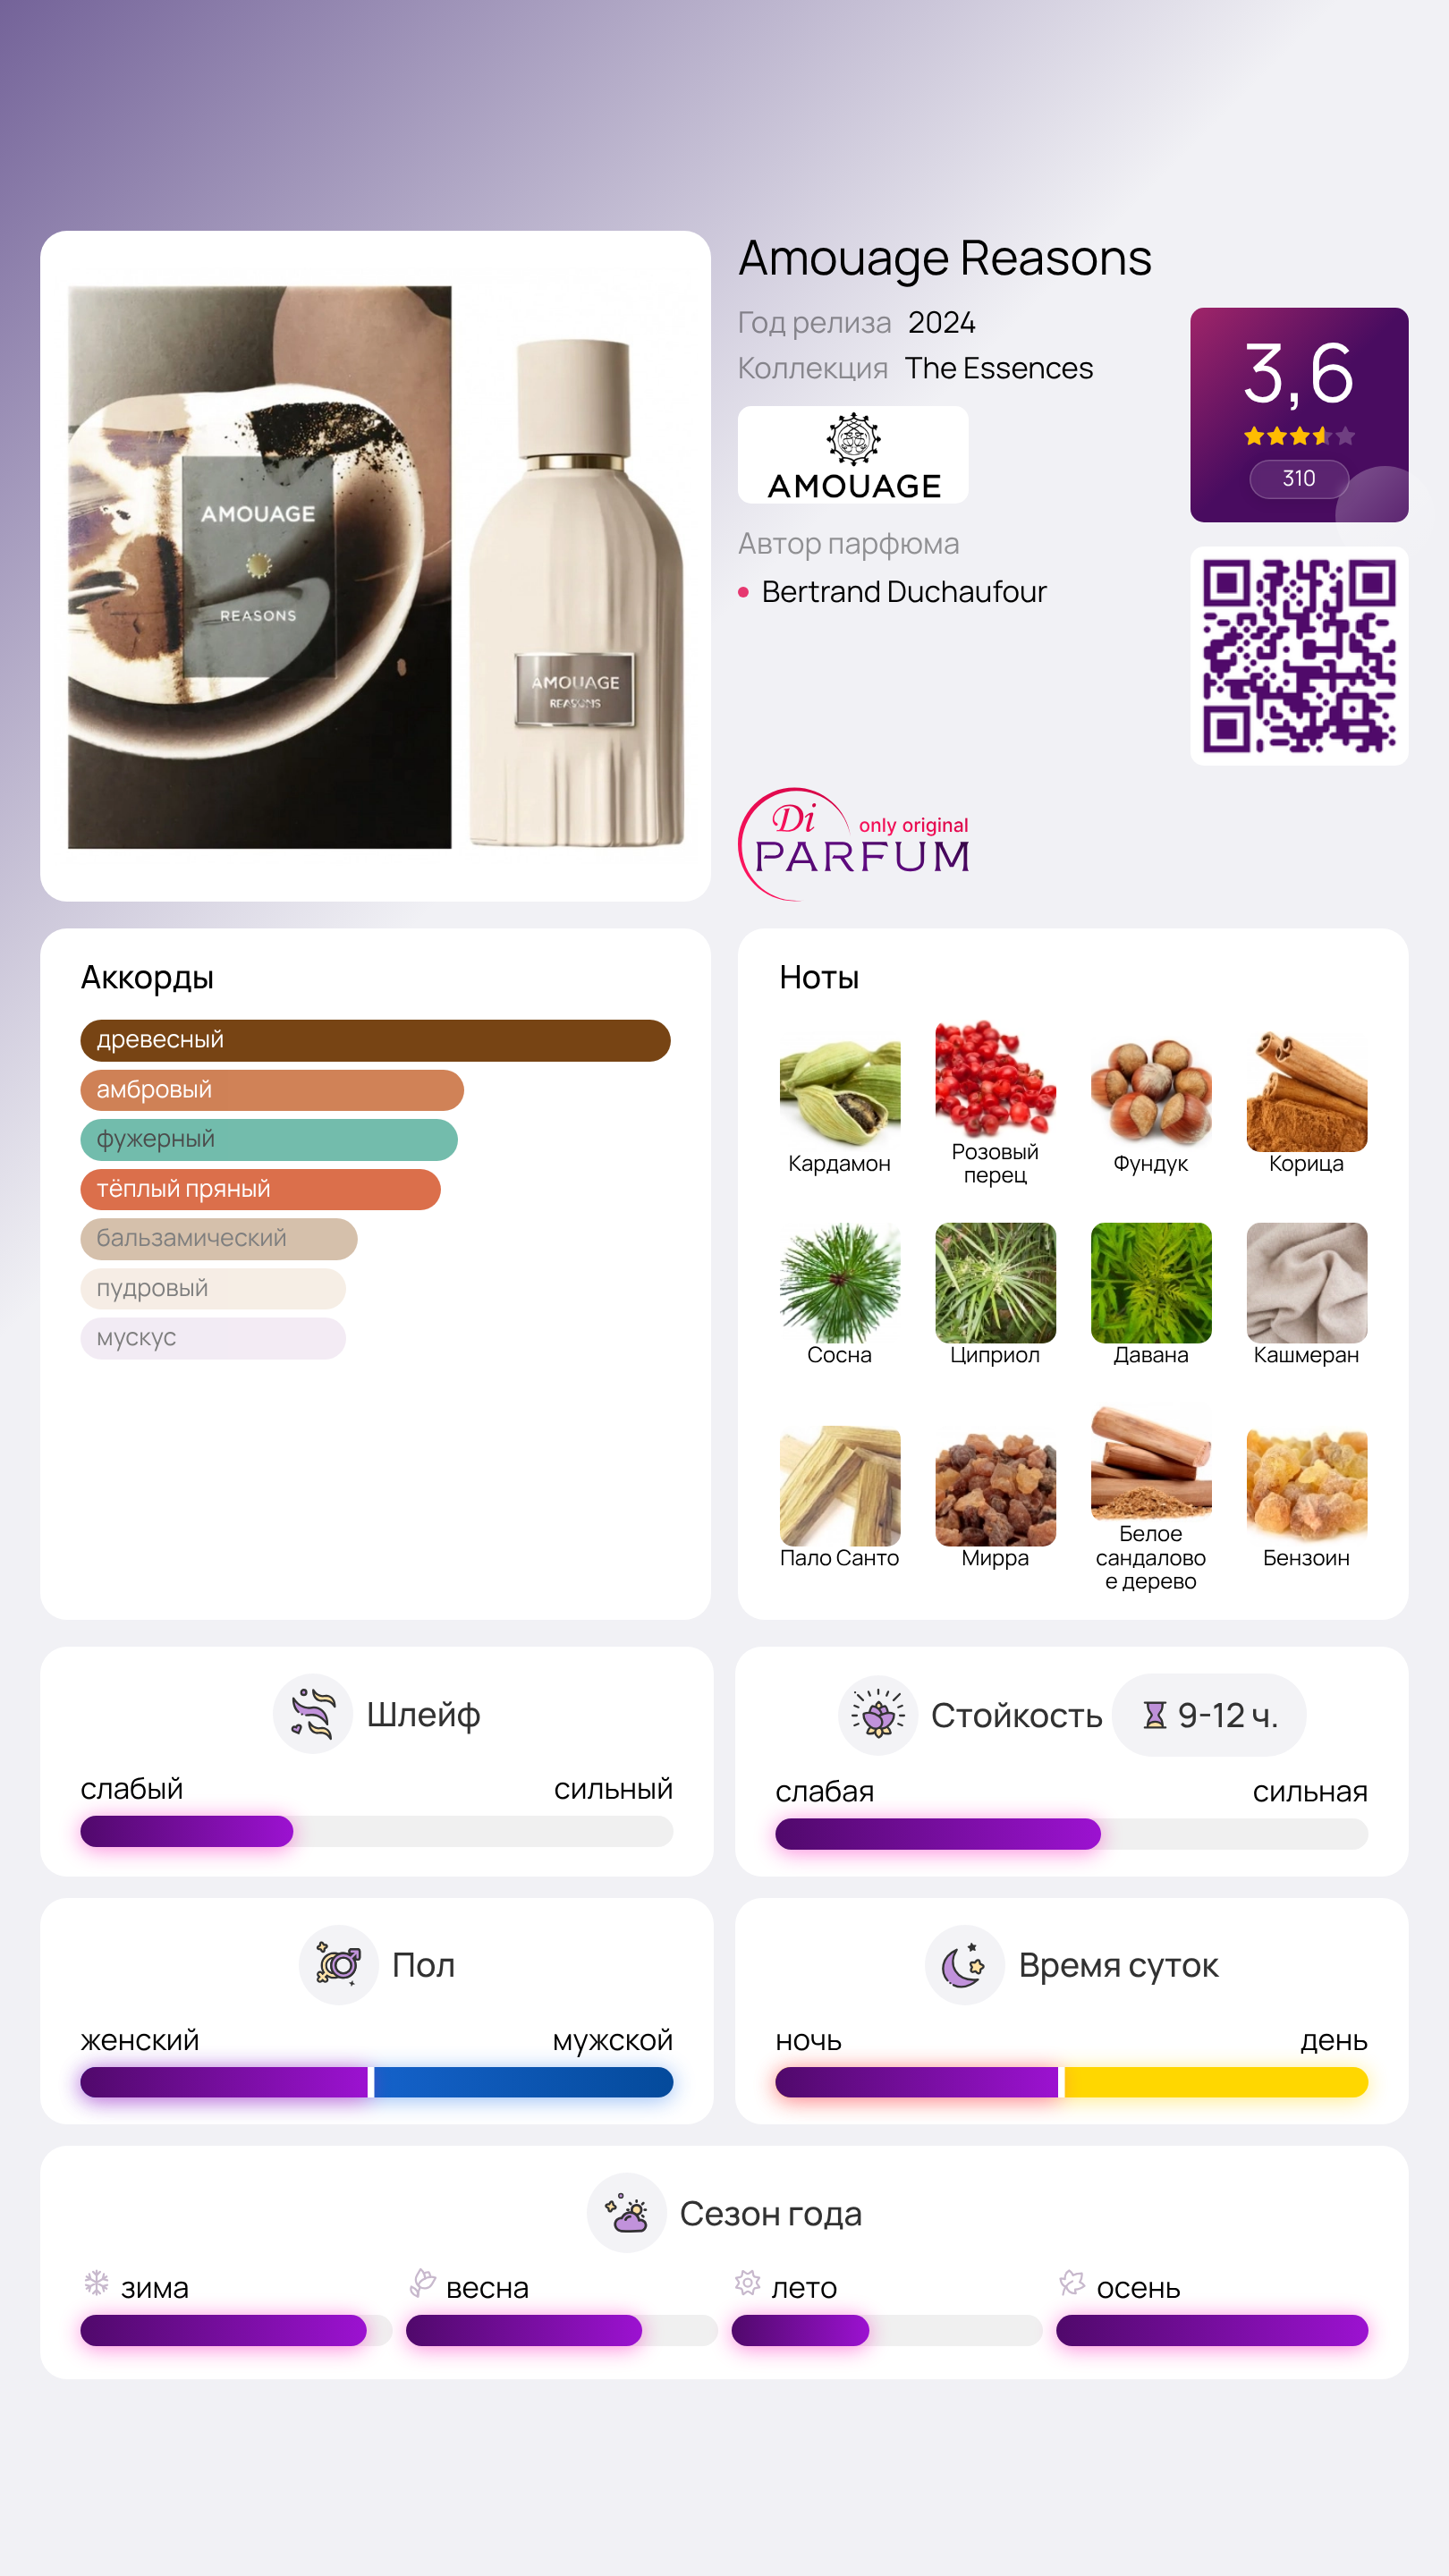Open the Amouage brand logo

click(x=853, y=455)
